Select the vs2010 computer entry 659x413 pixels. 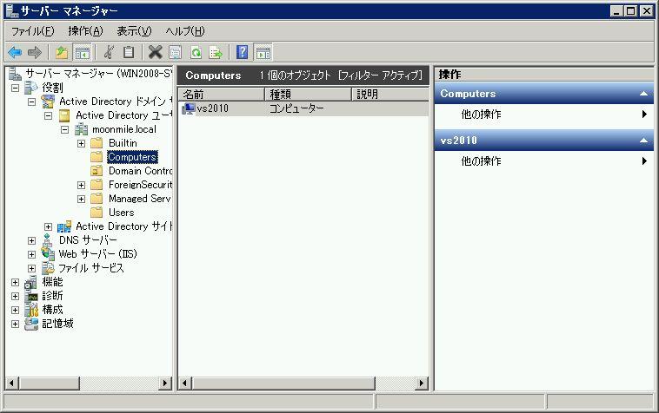click(x=211, y=108)
